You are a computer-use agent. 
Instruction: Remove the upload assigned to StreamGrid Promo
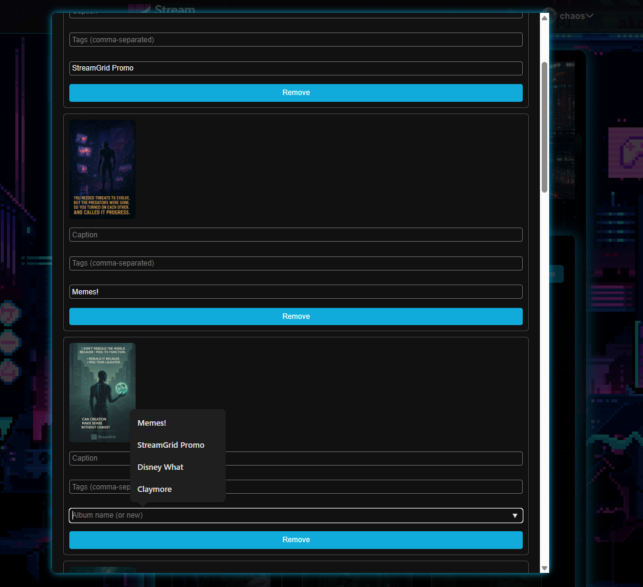(x=296, y=93)
